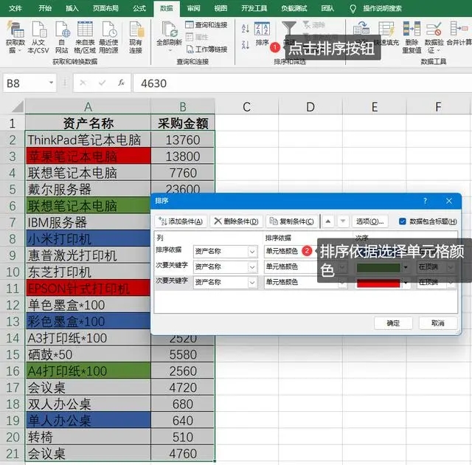Move sort level up with arrow

click(328, 221)
